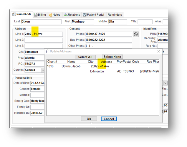Click the Cancel button
Image resolution: width=187 pixels, height=147 pixels.
point(109,119)
